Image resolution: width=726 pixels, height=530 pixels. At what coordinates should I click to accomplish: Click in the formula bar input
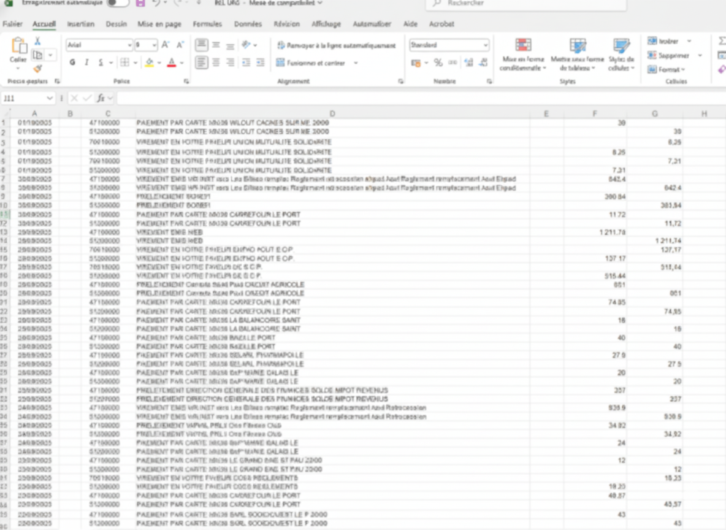(421, 98)
